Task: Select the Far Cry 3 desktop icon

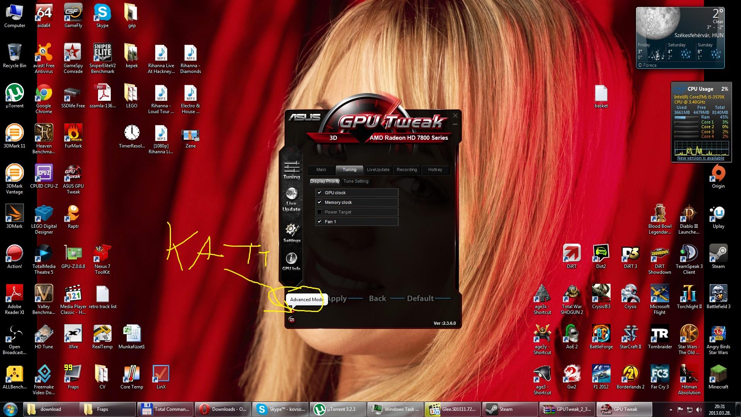Action: click(x=660, y=378)
